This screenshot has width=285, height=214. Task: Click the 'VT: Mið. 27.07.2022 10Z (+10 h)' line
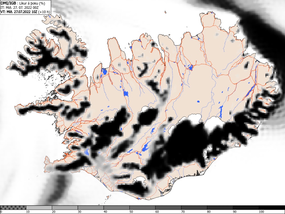pos(25,12)
